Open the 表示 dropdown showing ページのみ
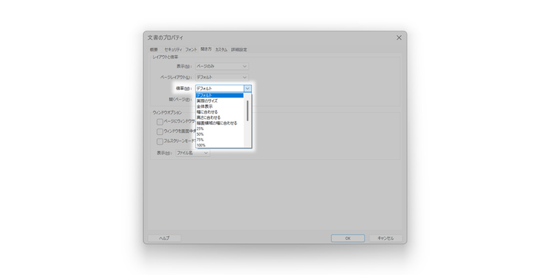Screen dimensions: 551x275 pos(222,66)
